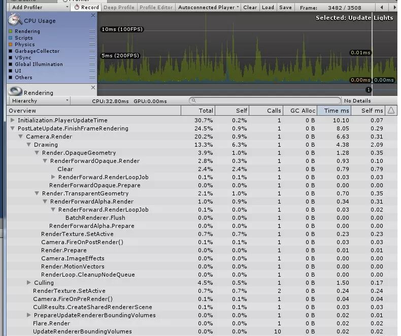The width and height of the screenshot is (401, 336).
Task: Expand RenderForward.RenderLoopJob under RenderForwardOpaque.Render
Action: point(53,177)
